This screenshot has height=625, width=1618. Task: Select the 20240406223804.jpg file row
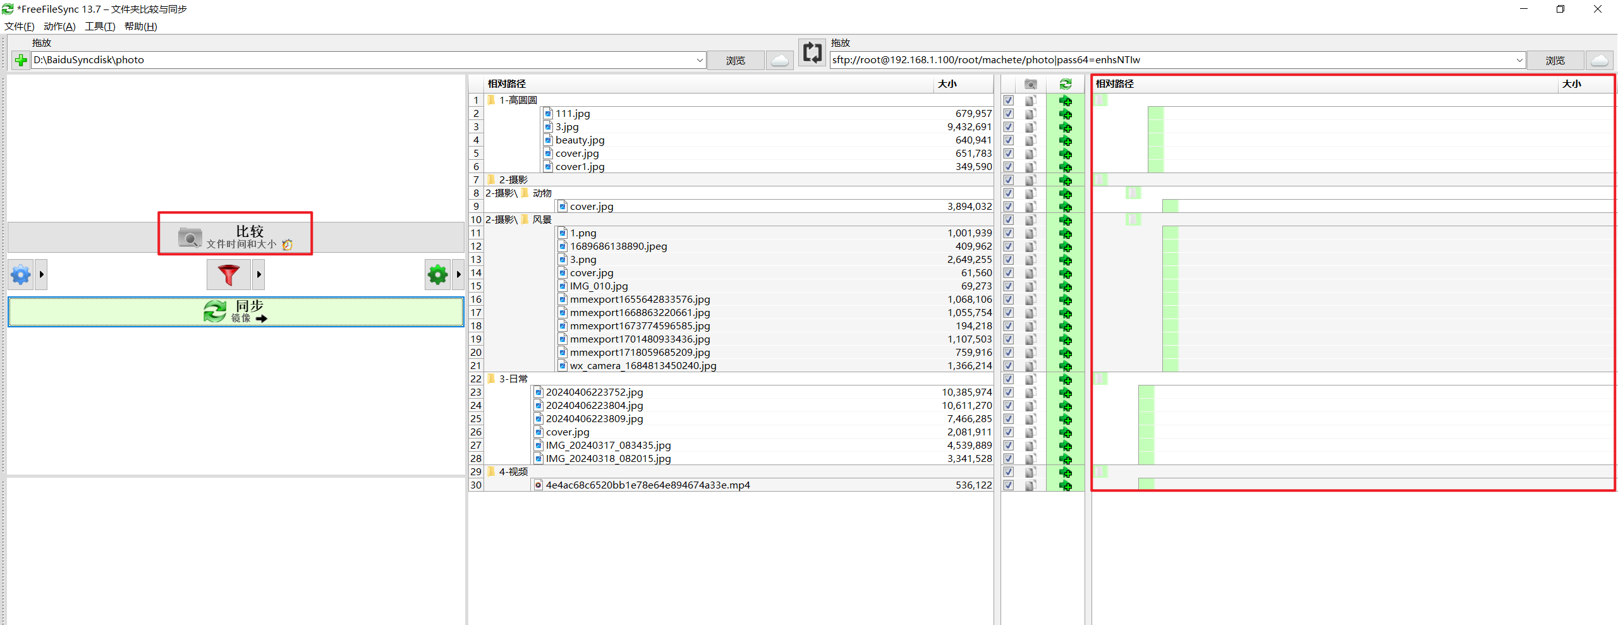point(738,406)
